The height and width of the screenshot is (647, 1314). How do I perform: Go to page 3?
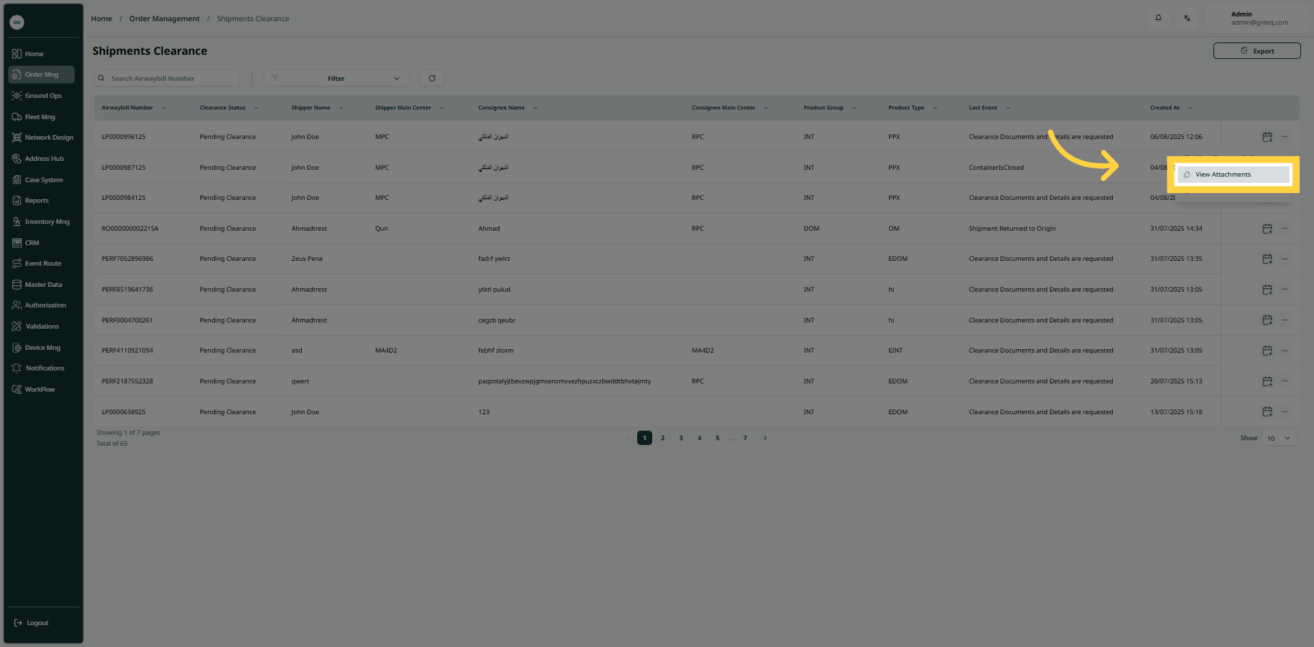pos(681,438)
